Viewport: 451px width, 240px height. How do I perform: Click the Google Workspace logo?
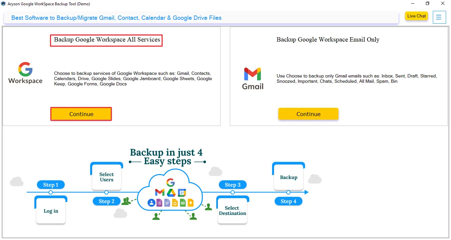coord(25,73)
